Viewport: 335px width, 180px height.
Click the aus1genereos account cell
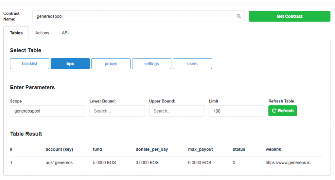59,163
